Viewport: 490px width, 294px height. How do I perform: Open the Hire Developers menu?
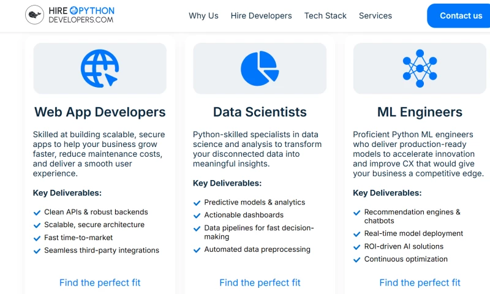[x=262, y=16]
